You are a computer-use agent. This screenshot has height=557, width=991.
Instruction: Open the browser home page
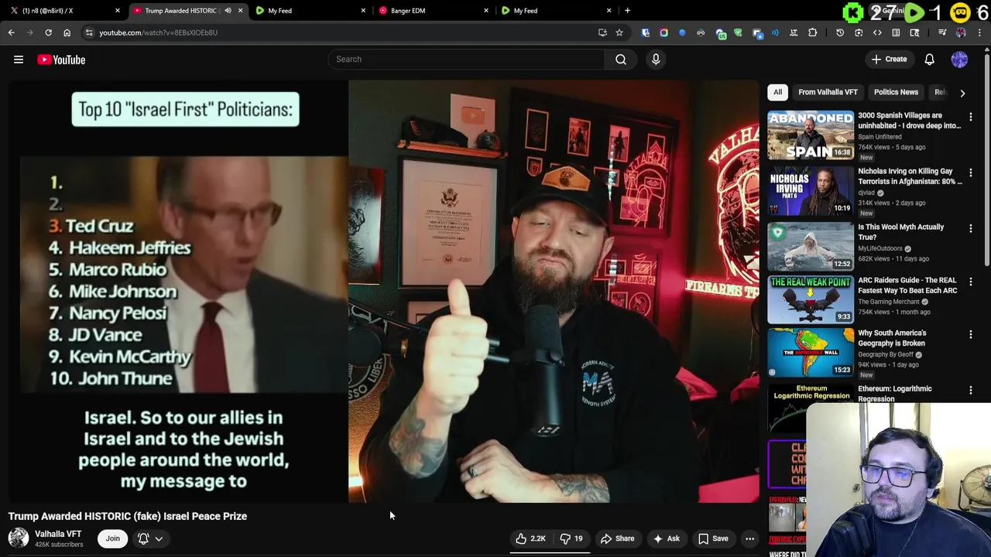(67, 32)
